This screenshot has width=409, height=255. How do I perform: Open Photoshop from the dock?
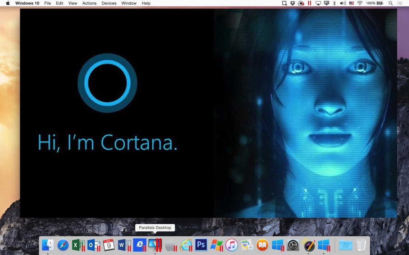[201, 245]
